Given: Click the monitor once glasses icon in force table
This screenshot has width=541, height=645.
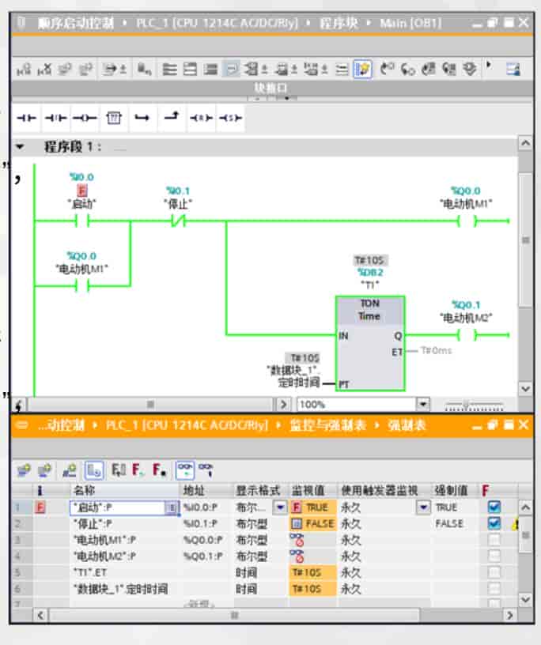Looking at the screenshot, I should point(206,470).
